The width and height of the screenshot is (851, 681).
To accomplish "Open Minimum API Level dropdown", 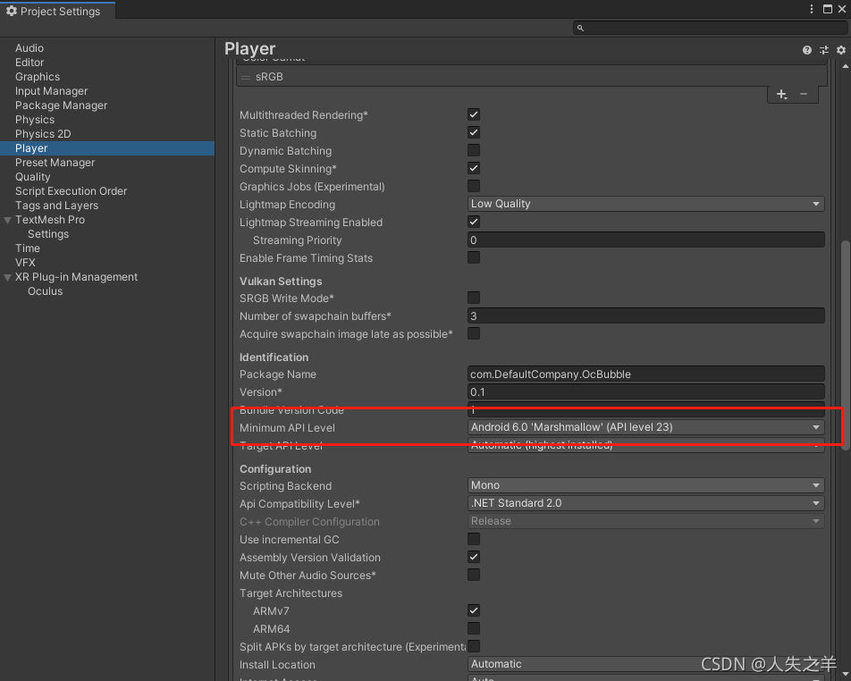I will [645, 427].
